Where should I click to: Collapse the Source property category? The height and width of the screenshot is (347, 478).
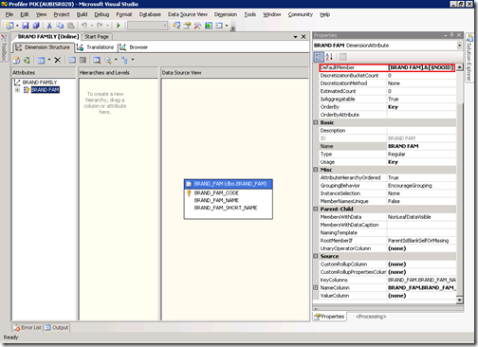pos(316,256)
